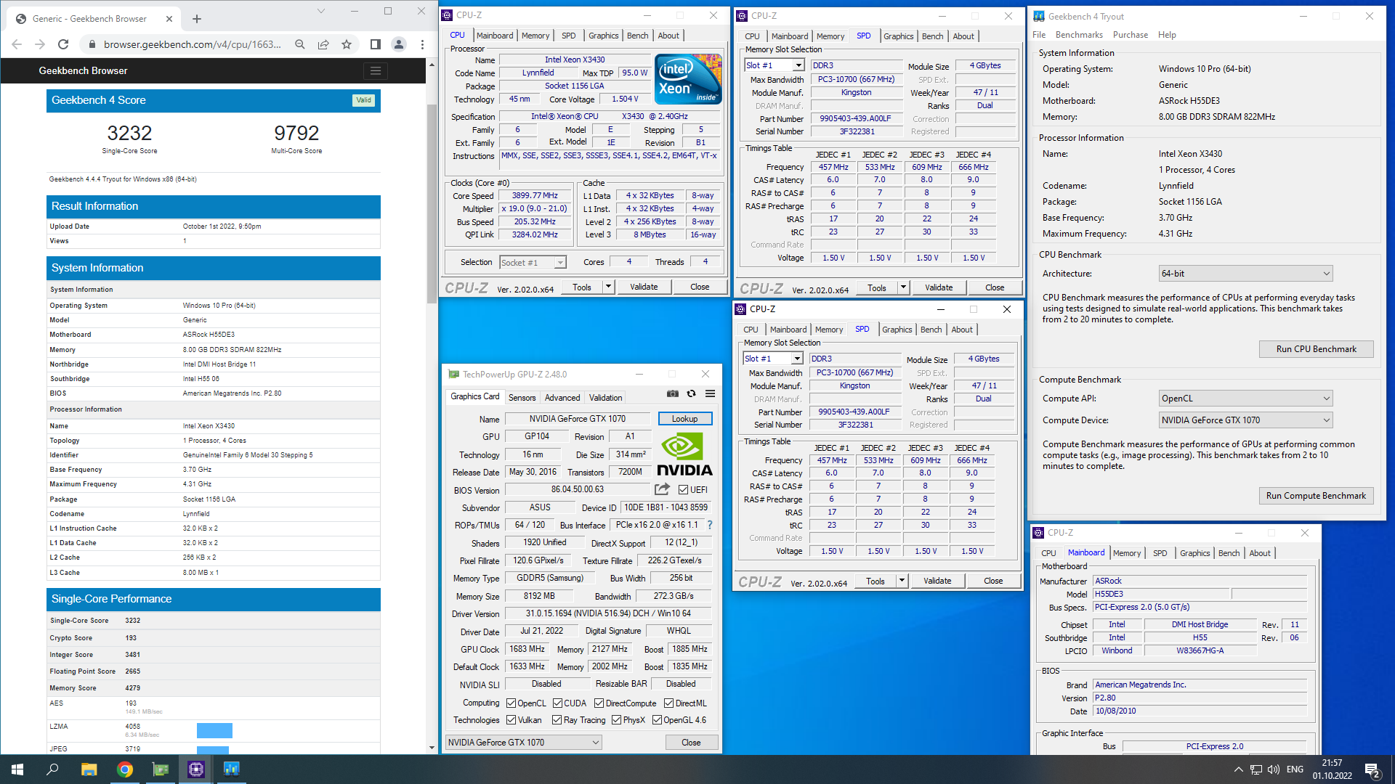Click Run CPU Benchmark
The height and width of the screenshot is (784, 1395).
[1316, 349]
